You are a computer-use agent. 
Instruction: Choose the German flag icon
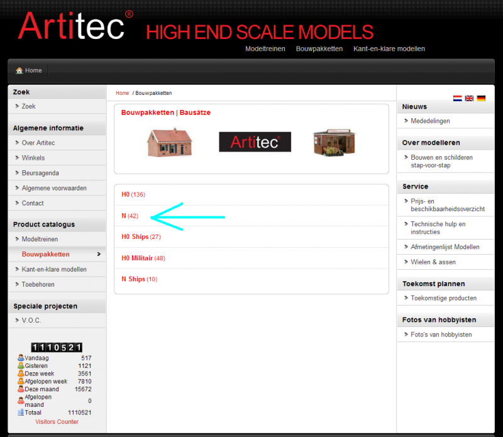click(x=481, y=98)
